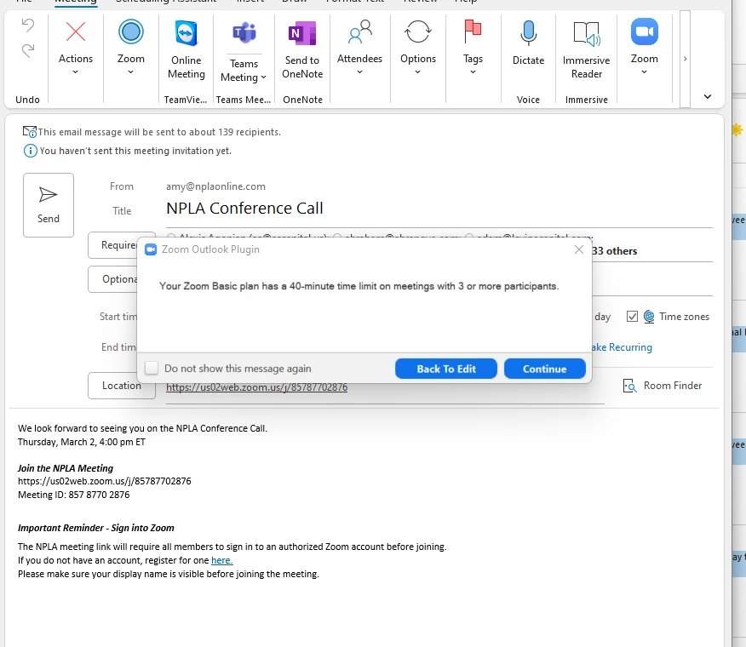
Task: Expand the blue circle Zoom dropdown chevron
Action: (131, 72)
